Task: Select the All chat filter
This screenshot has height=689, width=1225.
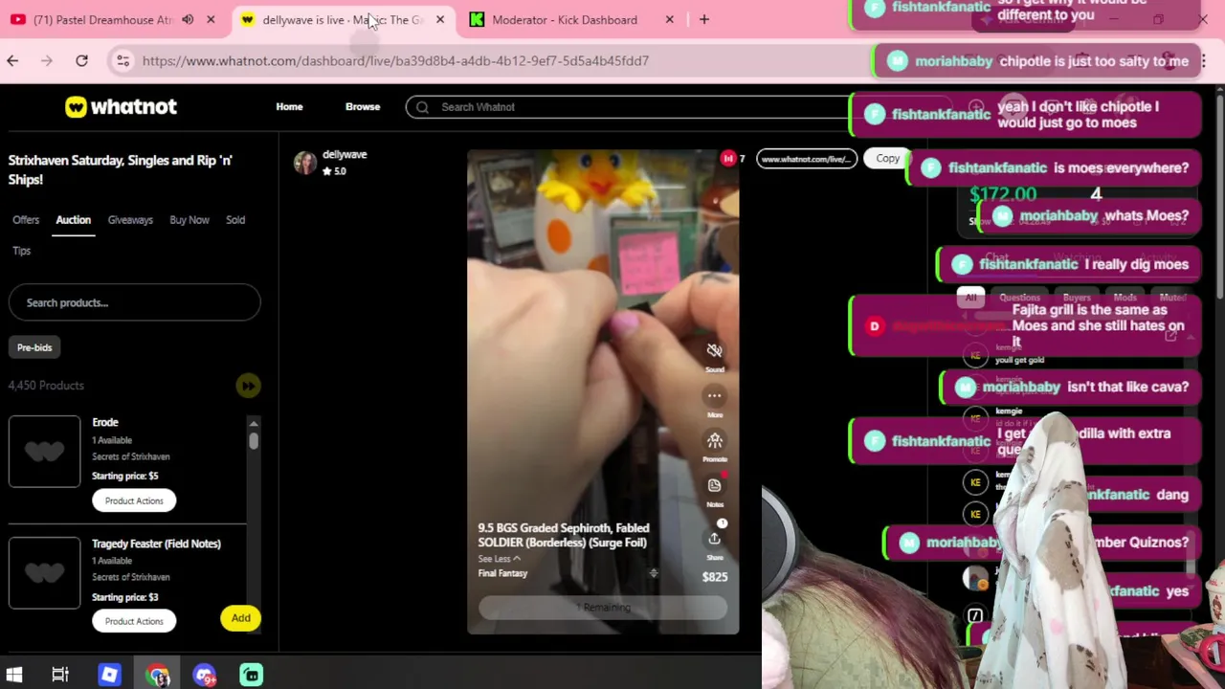Action: pyautogui.click(x=970, y=298)
